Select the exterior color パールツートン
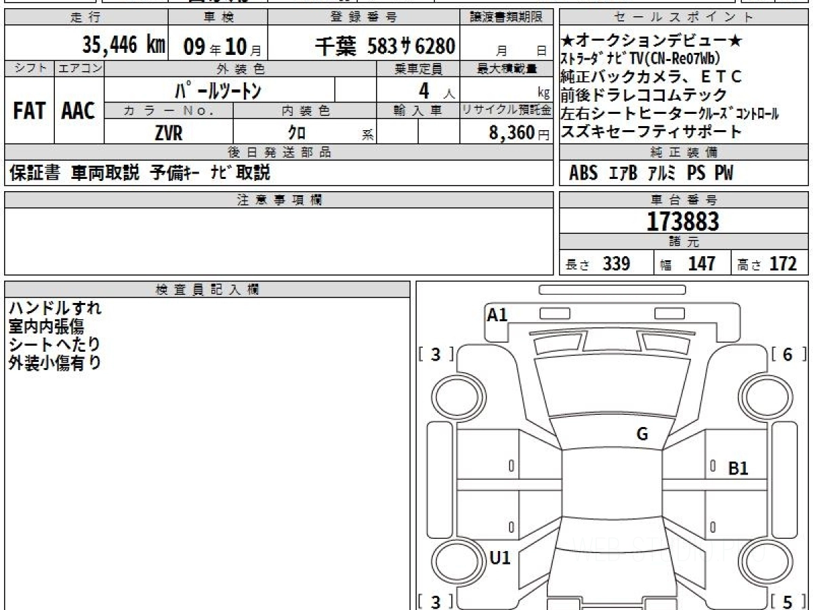813x610 pixels. (218, 90)
